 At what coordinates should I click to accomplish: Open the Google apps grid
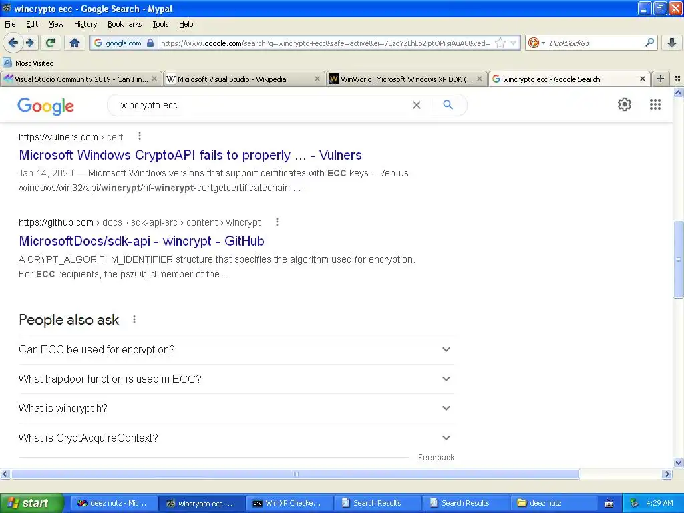click(x=655, y=104)
